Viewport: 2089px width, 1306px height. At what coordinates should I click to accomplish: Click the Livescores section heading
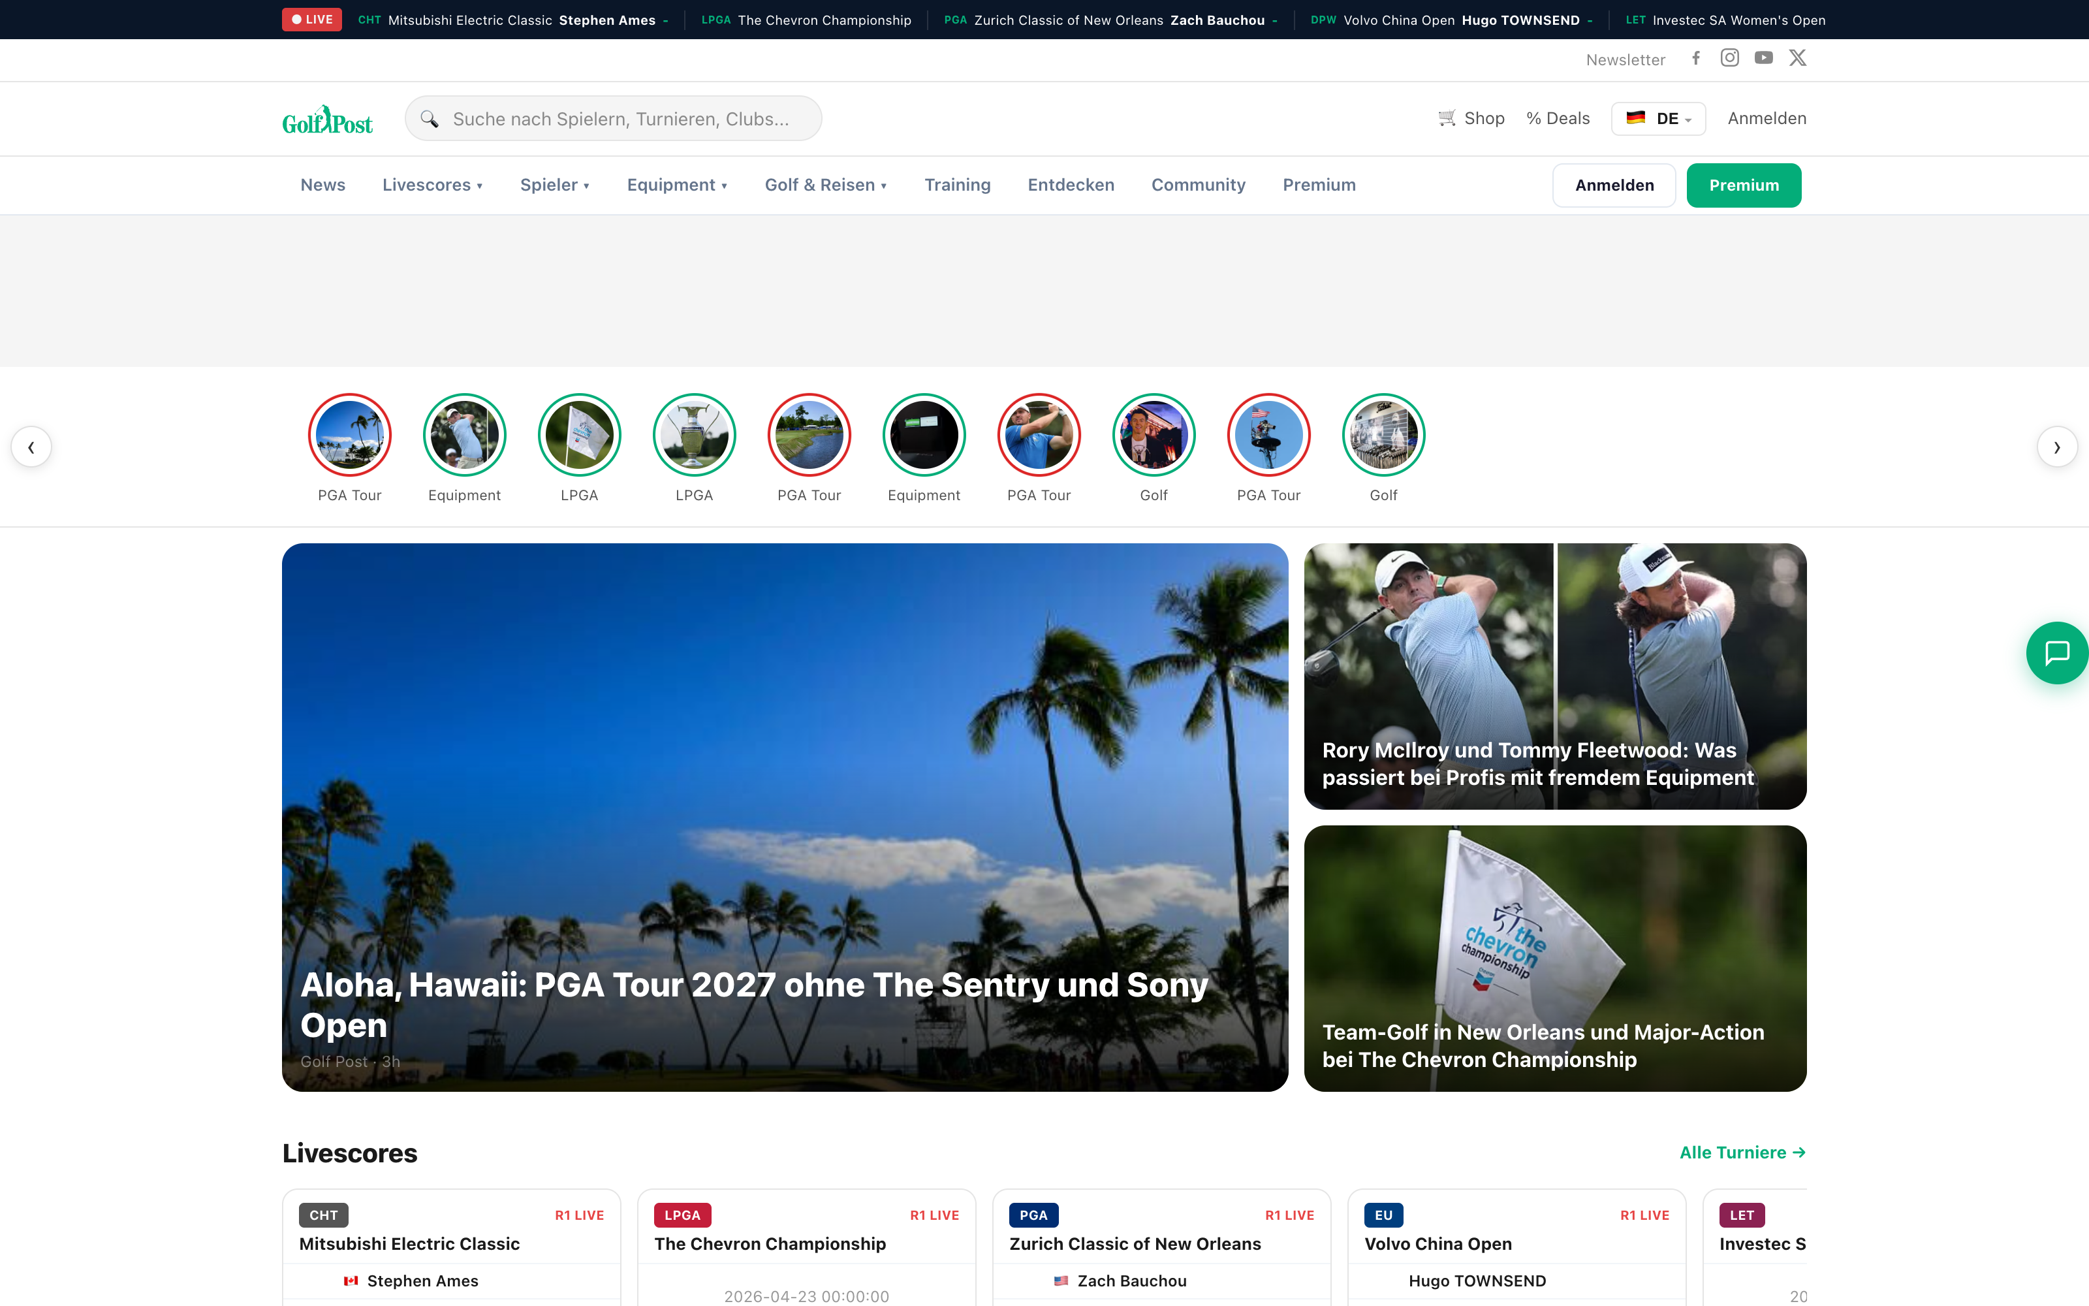point(350,1153)
